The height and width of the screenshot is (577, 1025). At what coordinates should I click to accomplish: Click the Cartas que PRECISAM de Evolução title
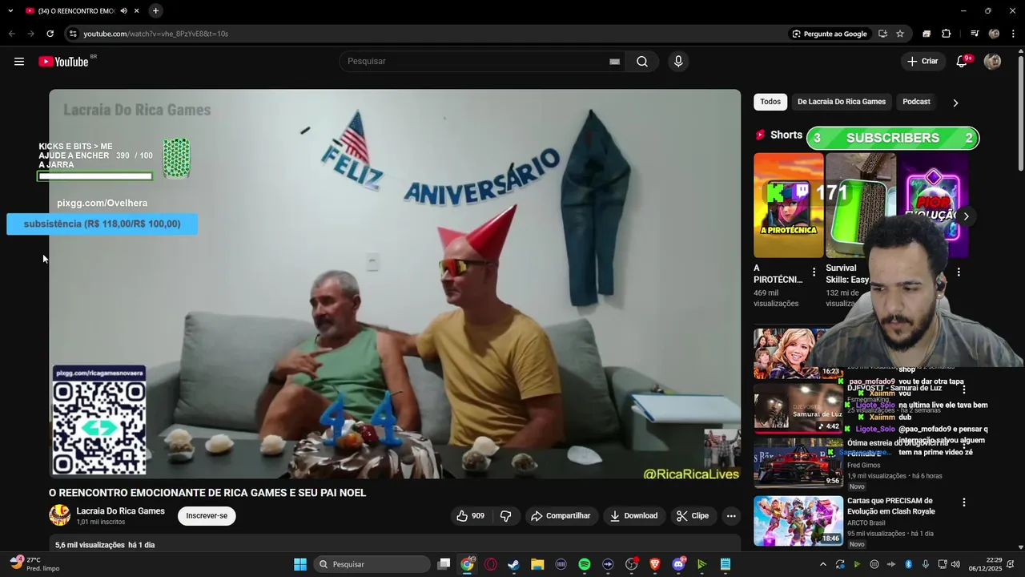(x=891, y=506)
